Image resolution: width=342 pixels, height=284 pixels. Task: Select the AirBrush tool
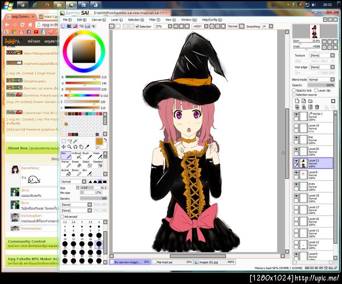click(76, 156)
